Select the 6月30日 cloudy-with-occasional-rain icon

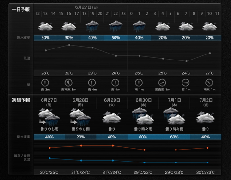[143, 116]
